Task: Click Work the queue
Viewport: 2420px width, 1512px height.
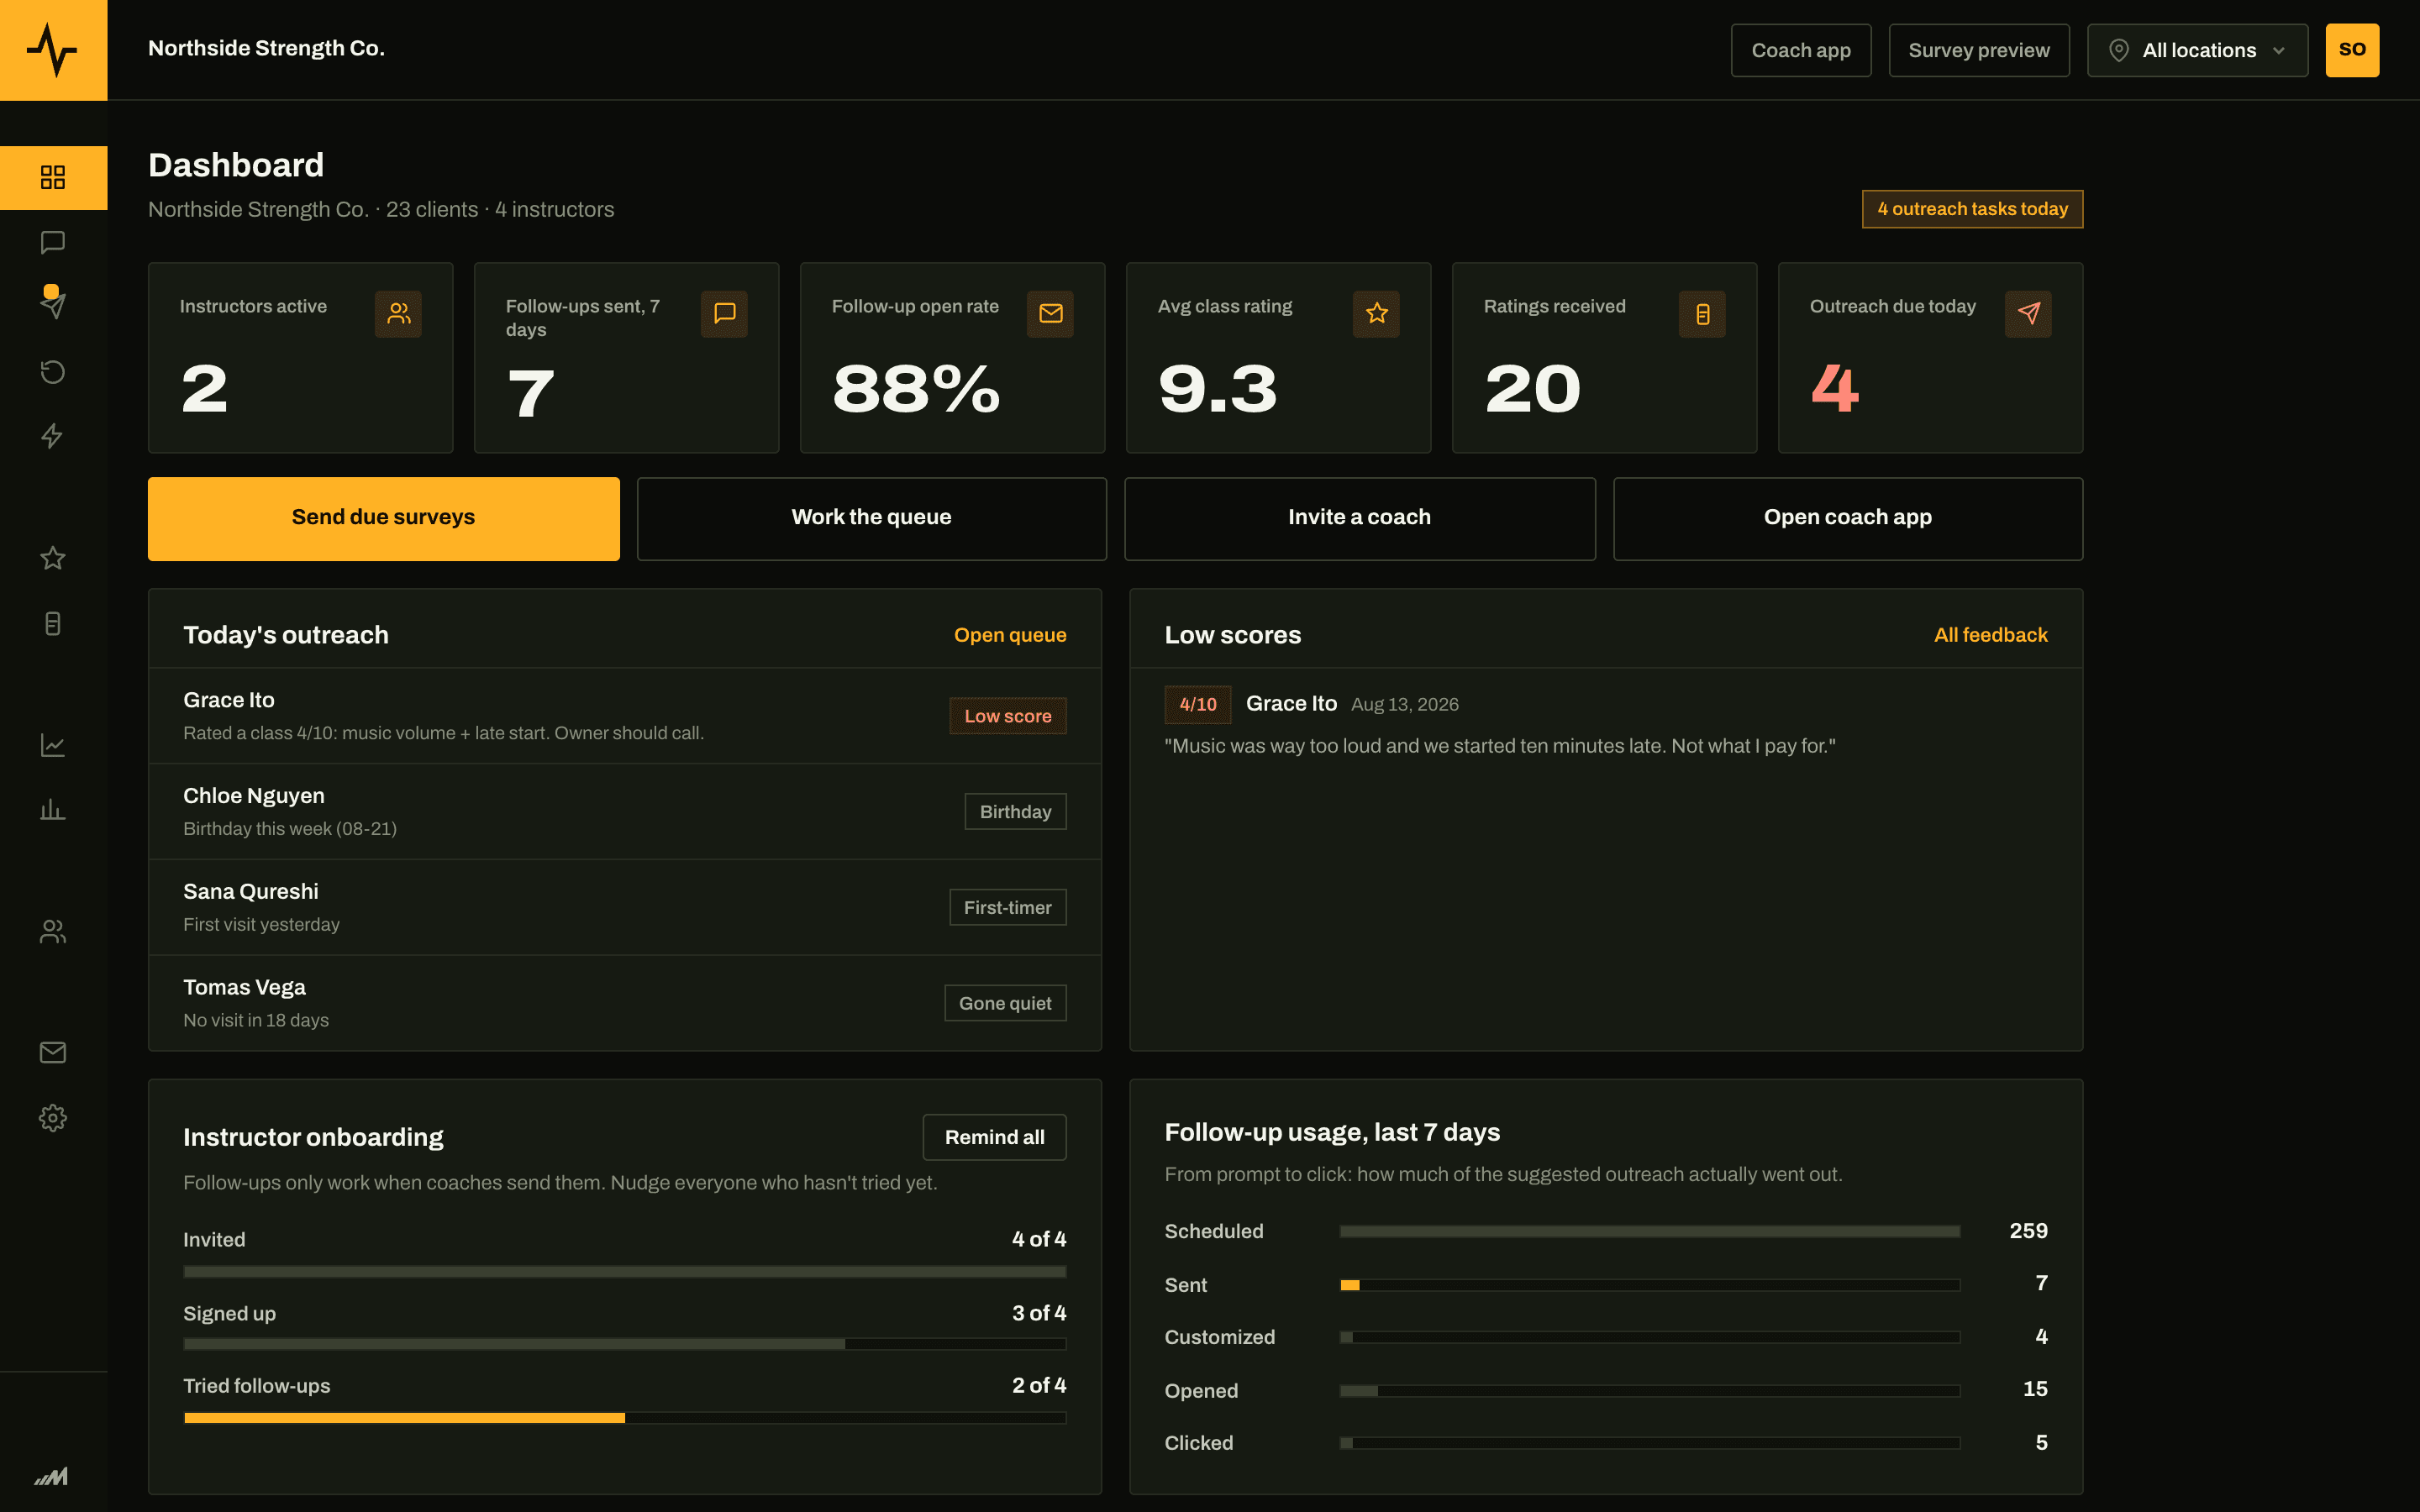Action: click(x=872, y=518)
